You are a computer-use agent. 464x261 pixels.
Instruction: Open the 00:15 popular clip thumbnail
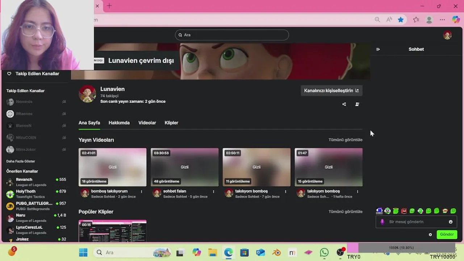pyautogui.click(x=113, y=231)
